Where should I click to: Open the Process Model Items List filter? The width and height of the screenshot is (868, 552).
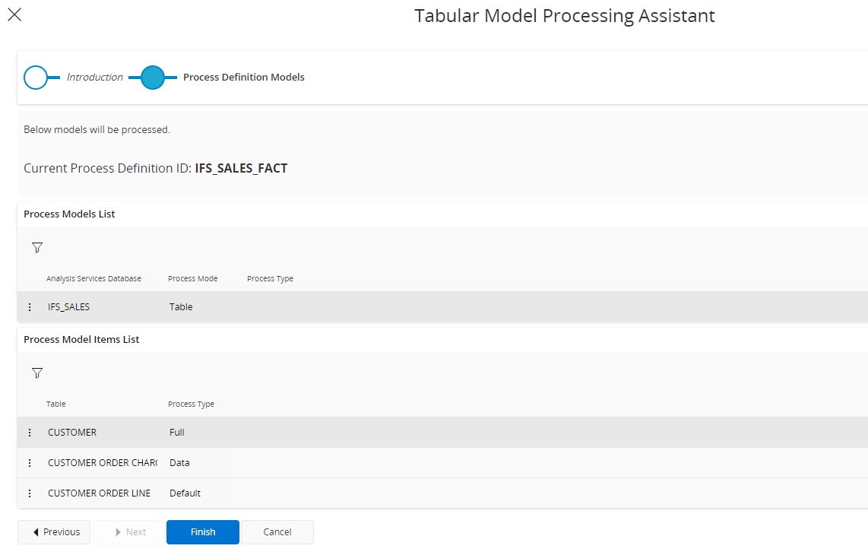point(36,373)
